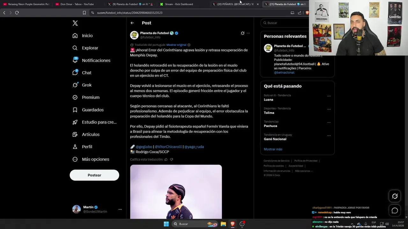Switch to (9) Planeta do Futebol tab

[x=129, y=4]
